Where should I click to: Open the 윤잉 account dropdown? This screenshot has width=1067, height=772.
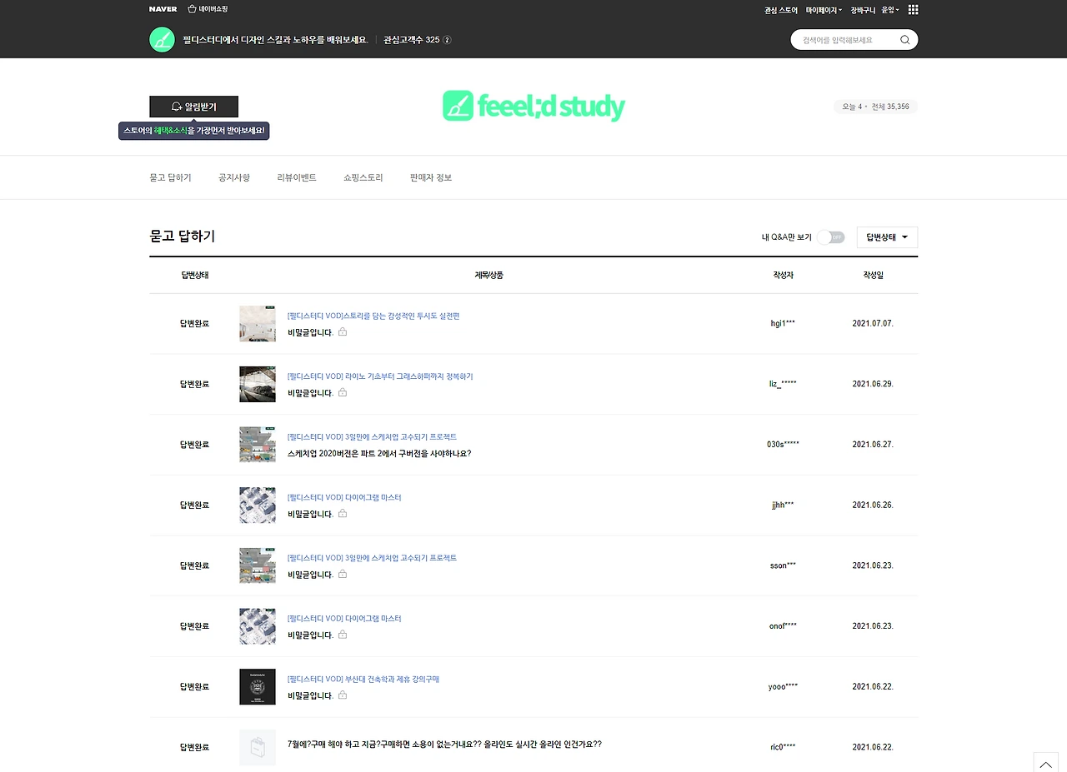pyautogui.click(x=889, y=8)
